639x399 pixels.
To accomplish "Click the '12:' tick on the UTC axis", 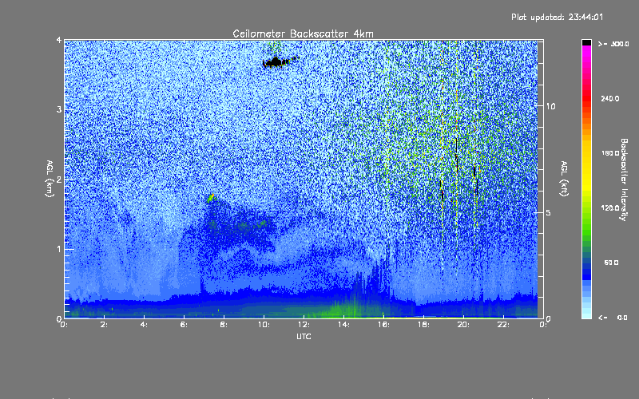I will (x=304, y=325).
